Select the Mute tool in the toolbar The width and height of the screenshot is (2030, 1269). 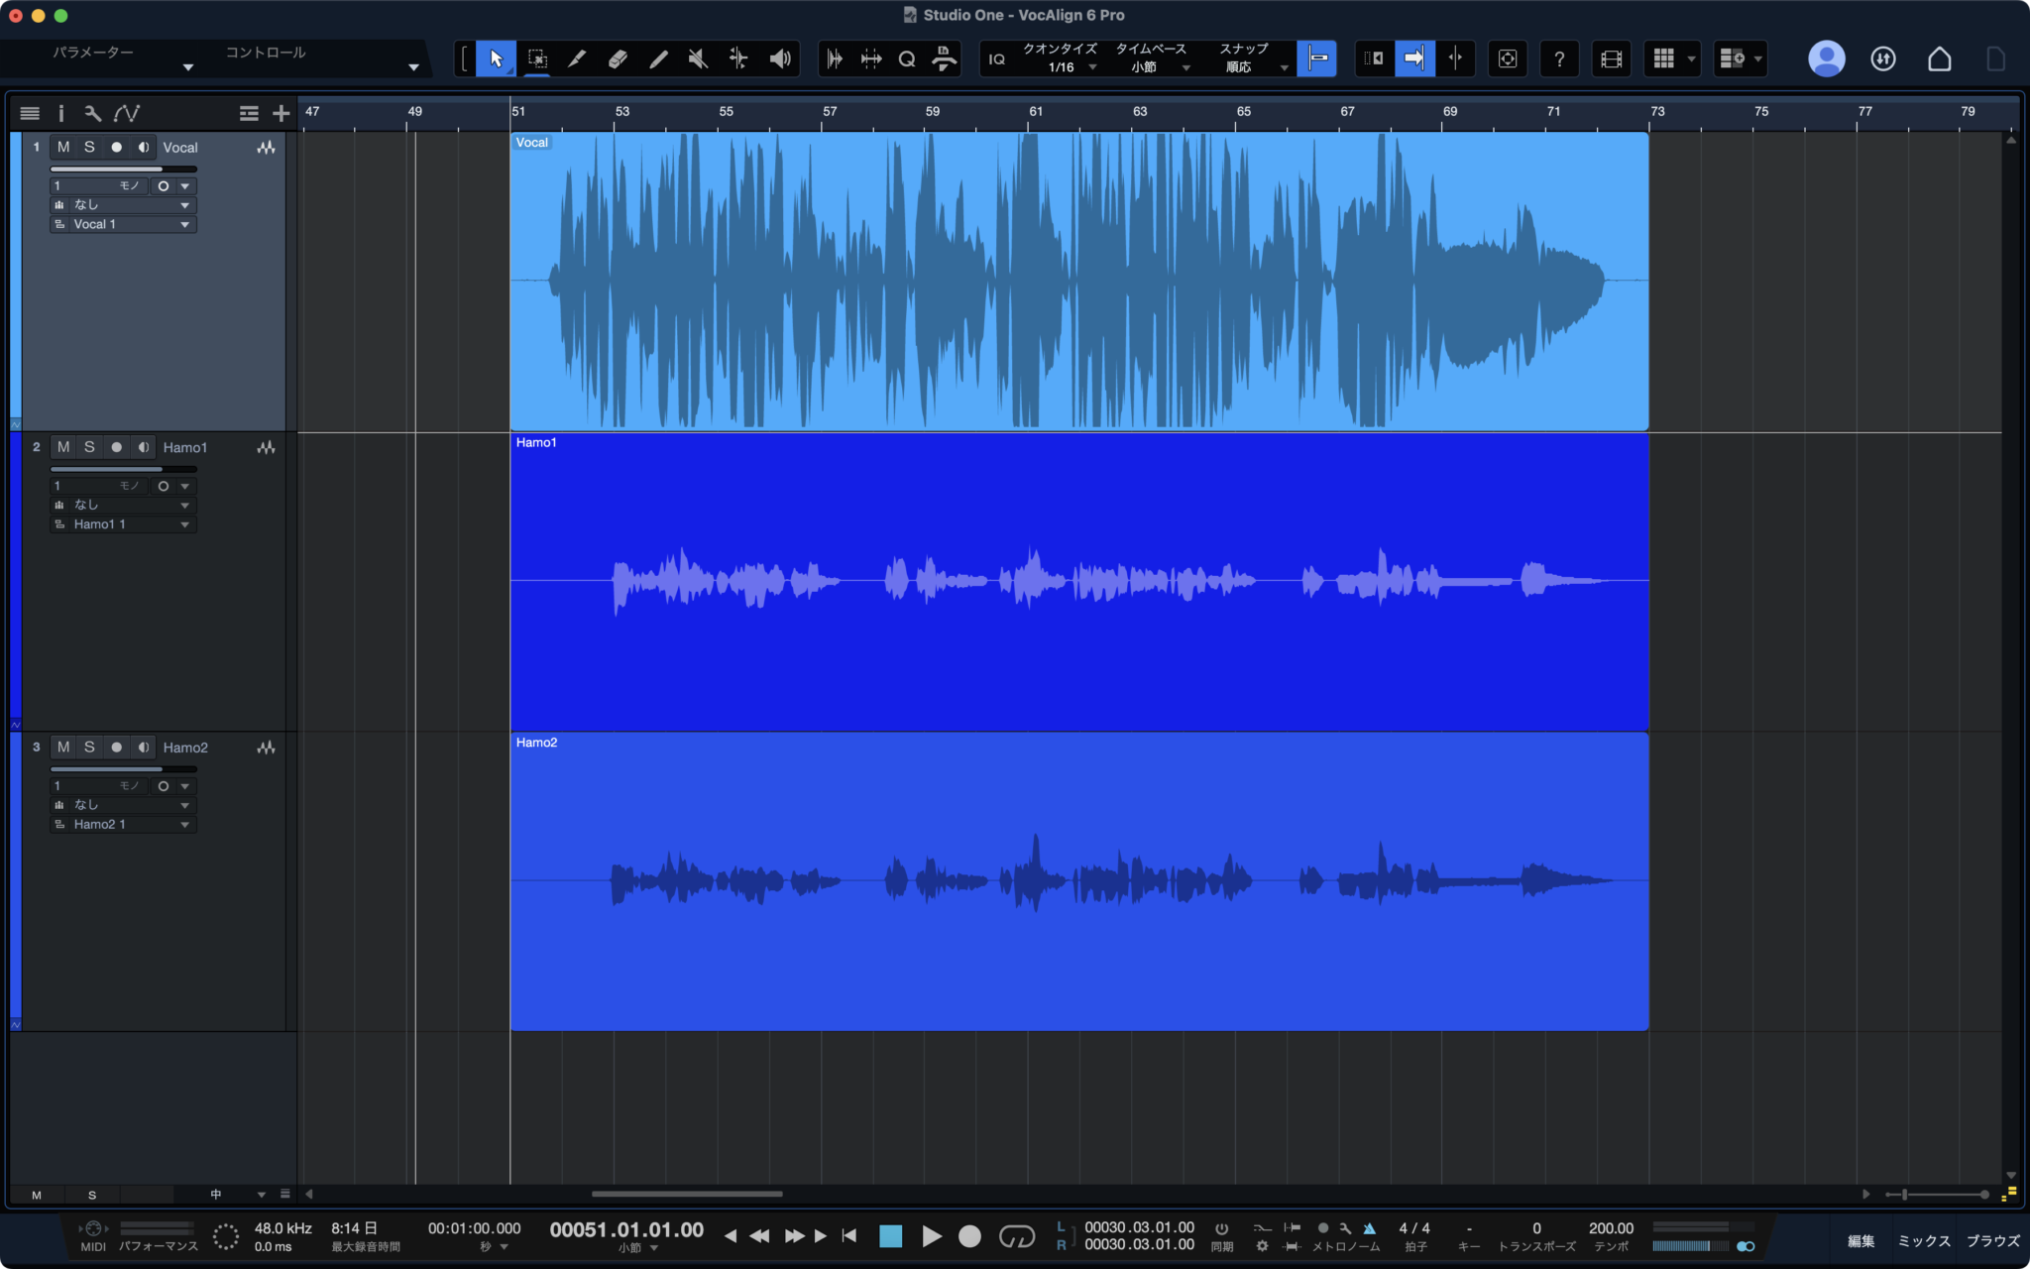click(698, 58)
